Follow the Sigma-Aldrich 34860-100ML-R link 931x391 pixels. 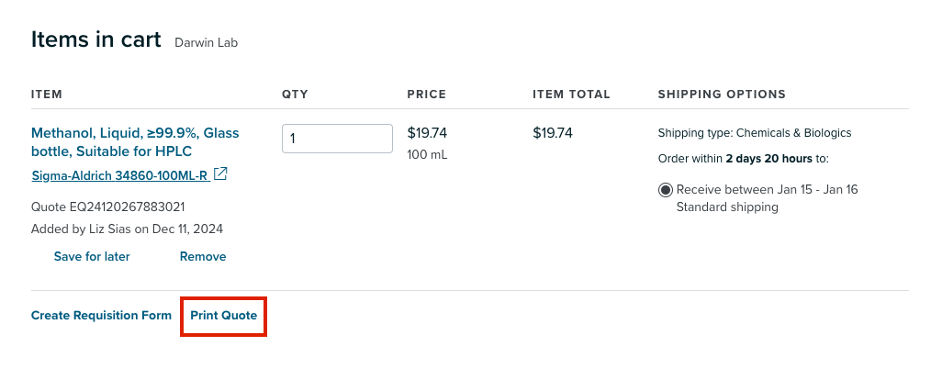click(119, 175)
